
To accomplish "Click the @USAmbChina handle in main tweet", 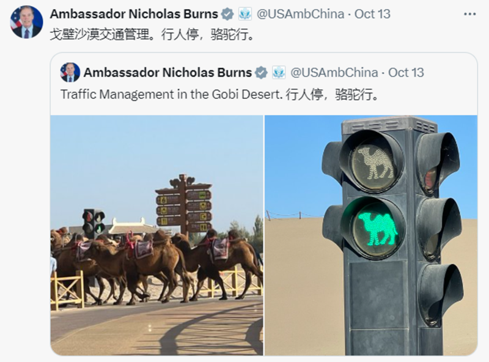I will (x=300, y=14).
